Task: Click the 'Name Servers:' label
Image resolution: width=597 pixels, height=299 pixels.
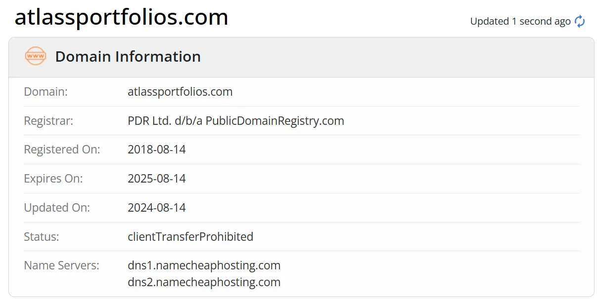Action: (61, 265)
